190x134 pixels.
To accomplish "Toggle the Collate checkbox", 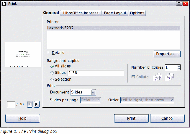I will pos(133,77).
